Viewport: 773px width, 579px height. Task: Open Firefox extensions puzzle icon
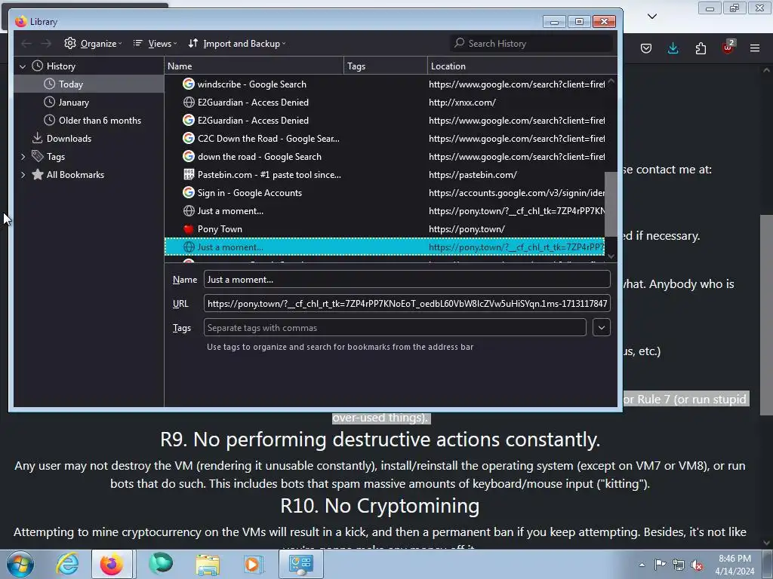pyautogui.click(x=701, y=48)
